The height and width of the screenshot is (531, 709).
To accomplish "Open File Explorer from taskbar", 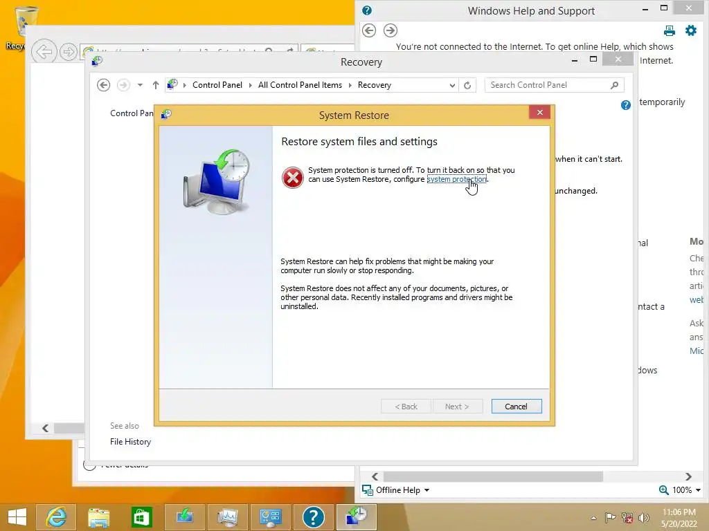I will pos(98,517).
